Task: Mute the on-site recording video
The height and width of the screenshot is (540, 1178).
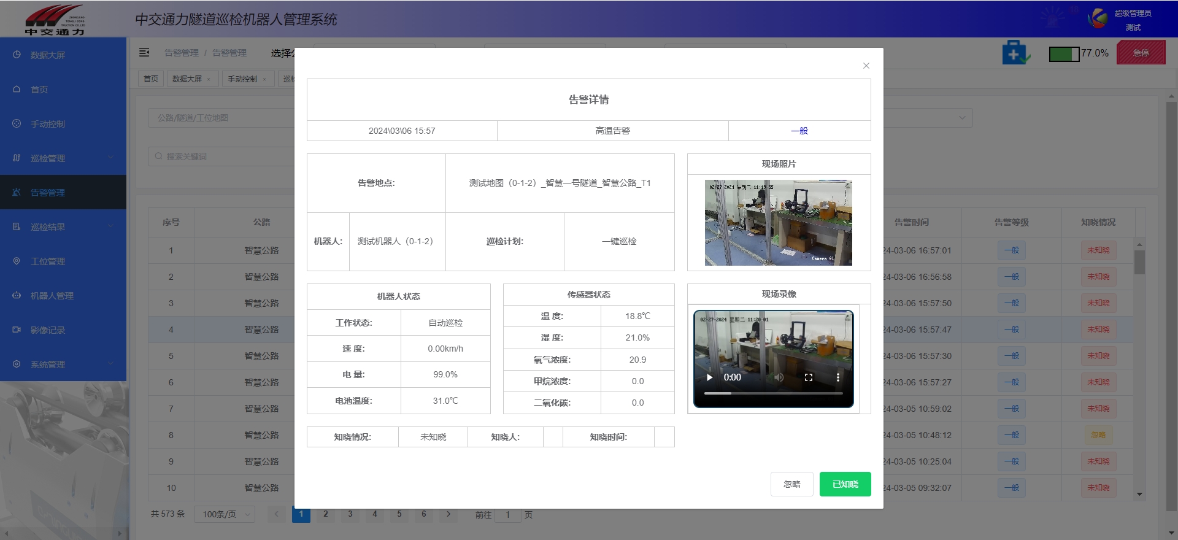Action: 779,377
